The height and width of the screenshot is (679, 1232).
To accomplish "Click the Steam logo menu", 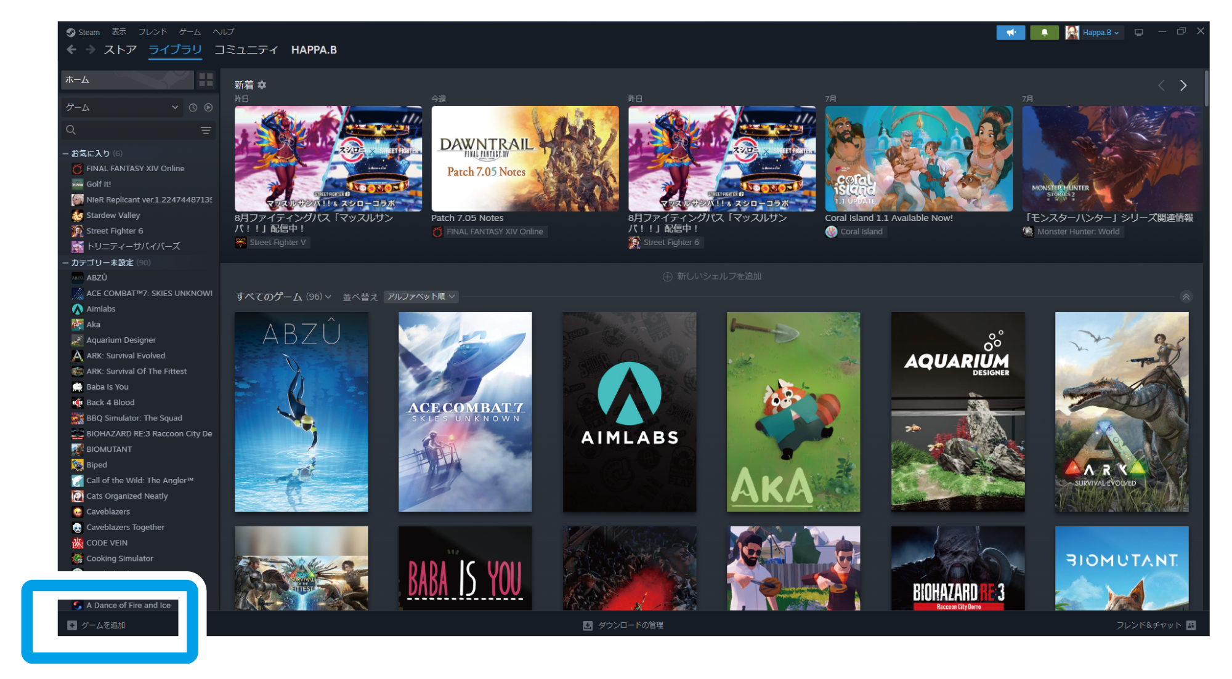I will (x=83, y=32).
